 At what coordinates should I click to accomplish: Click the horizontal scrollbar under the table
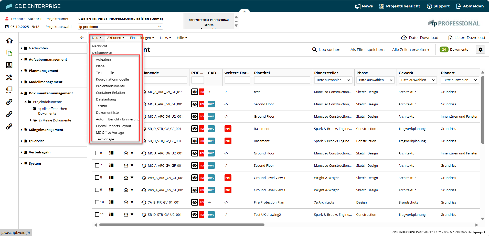point(182,225)
